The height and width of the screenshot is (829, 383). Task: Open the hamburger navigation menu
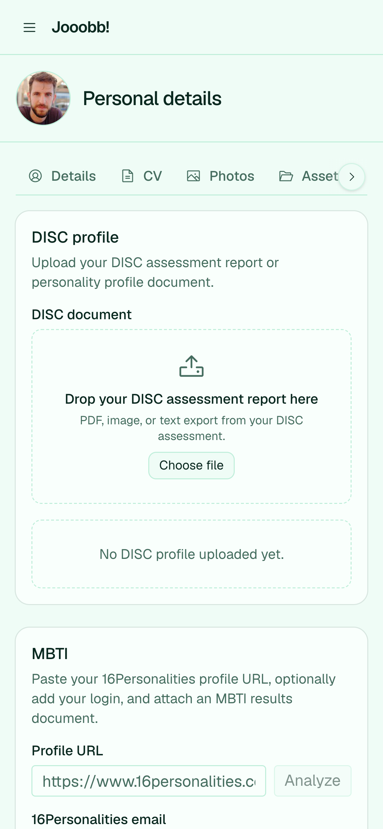[x=29, y=28]
